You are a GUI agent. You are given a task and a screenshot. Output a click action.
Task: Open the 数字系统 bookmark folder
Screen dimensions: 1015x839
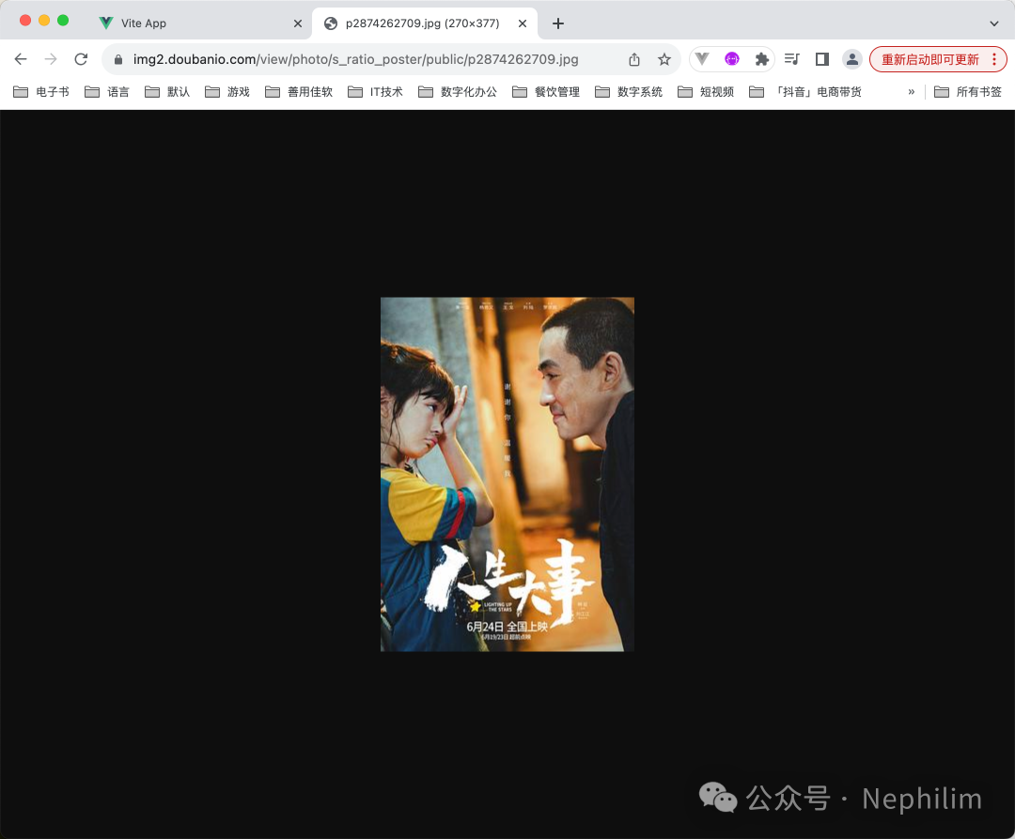[x=629, y=92]
